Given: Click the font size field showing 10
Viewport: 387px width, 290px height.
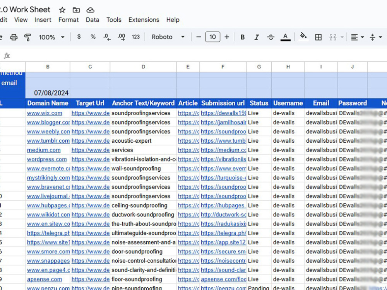Looking at the screenshot, I should [x=212, y=37].
